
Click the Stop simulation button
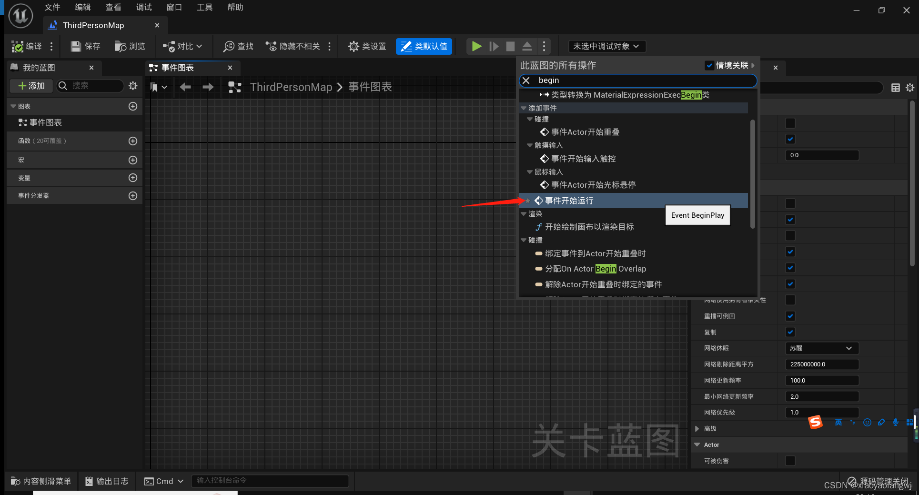[x=510, y=46]
